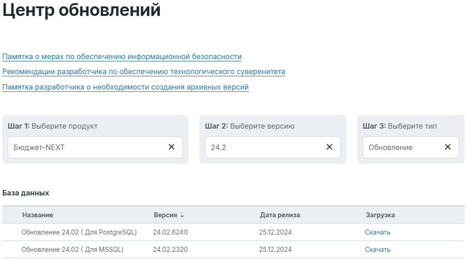
Task: Open the type dropdown showing Обновление
Action: (411, 147)
